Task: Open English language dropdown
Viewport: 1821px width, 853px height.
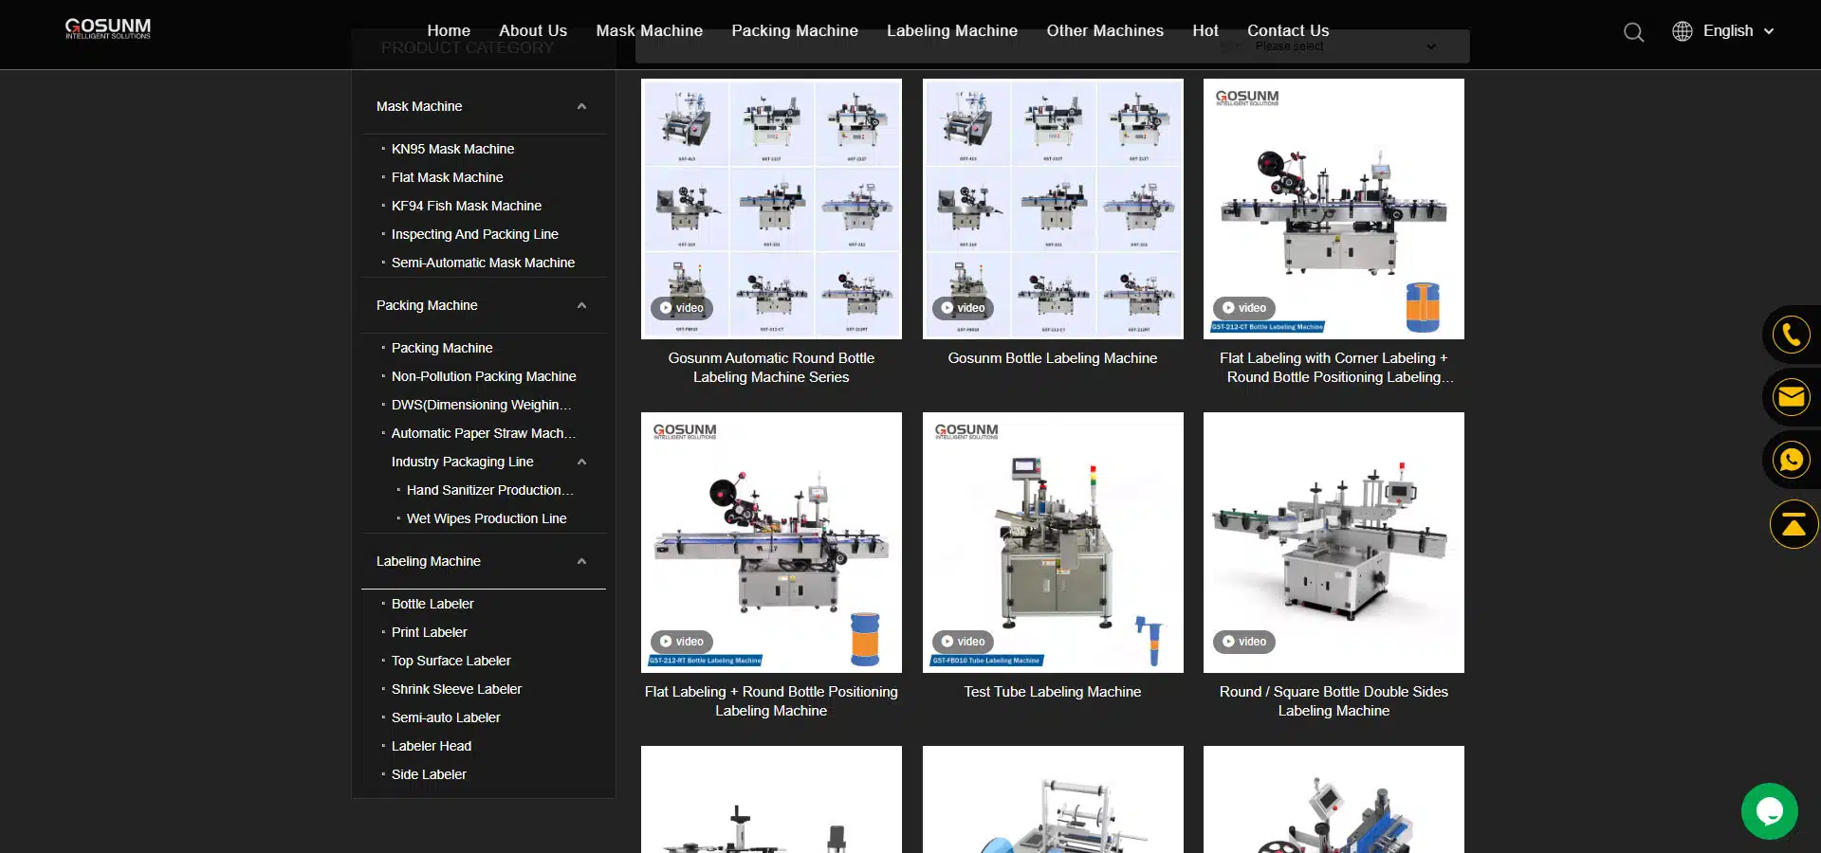Action: tap(1738, 31)
